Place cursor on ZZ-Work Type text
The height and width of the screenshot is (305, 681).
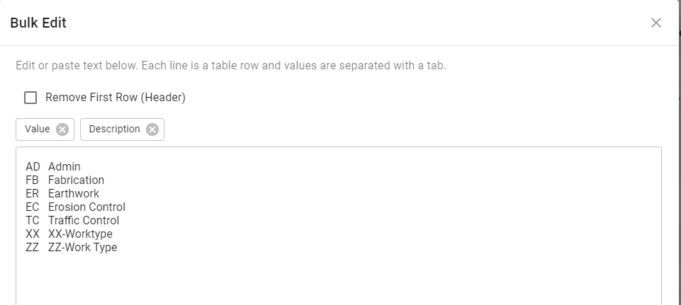[x=82, y=248]
